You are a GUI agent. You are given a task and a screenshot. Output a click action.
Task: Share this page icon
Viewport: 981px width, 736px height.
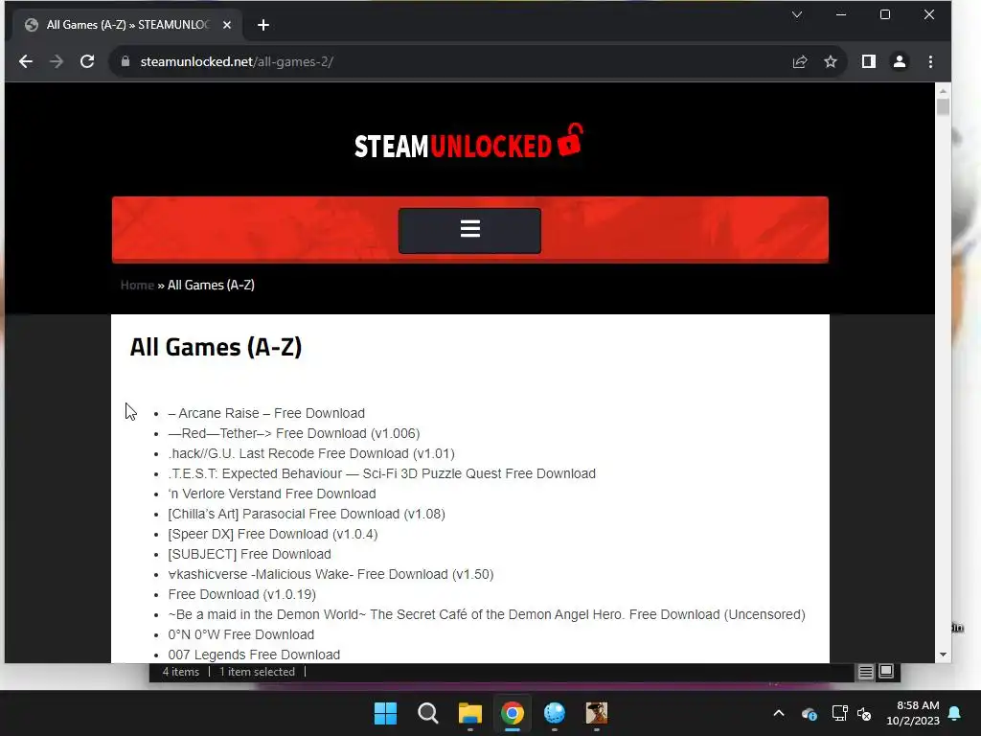pyautogui.click(x=800, y=61)
